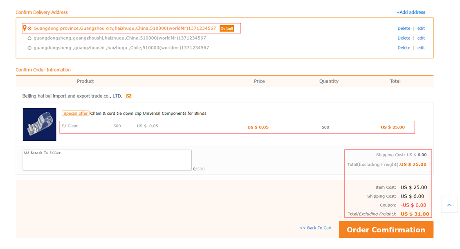Click the Confirm Delivery Address heading
460x249 pixels.
[x=42, y=12]
